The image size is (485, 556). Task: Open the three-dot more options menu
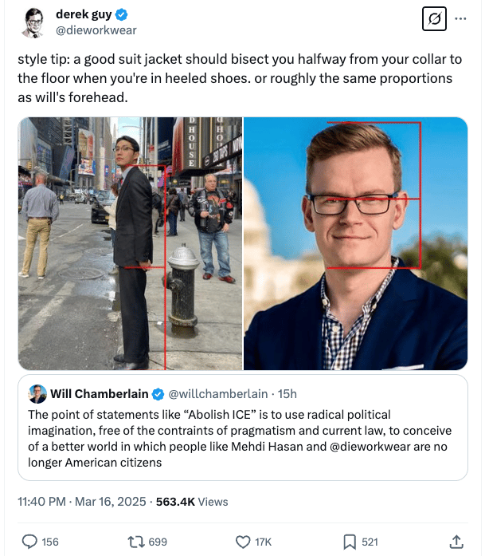coord(460,18)
